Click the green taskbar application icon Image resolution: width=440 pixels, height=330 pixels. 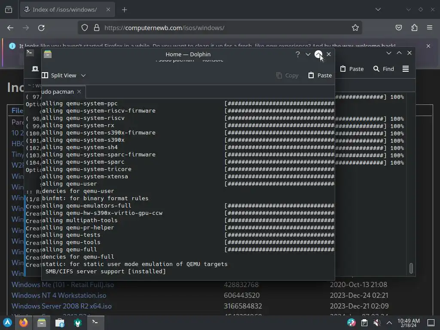point(78,323)
